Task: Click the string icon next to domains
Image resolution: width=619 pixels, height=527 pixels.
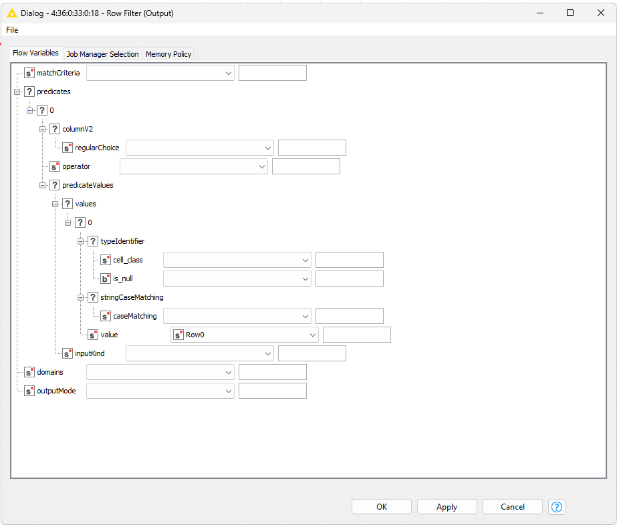Action: tap(29, 372)
